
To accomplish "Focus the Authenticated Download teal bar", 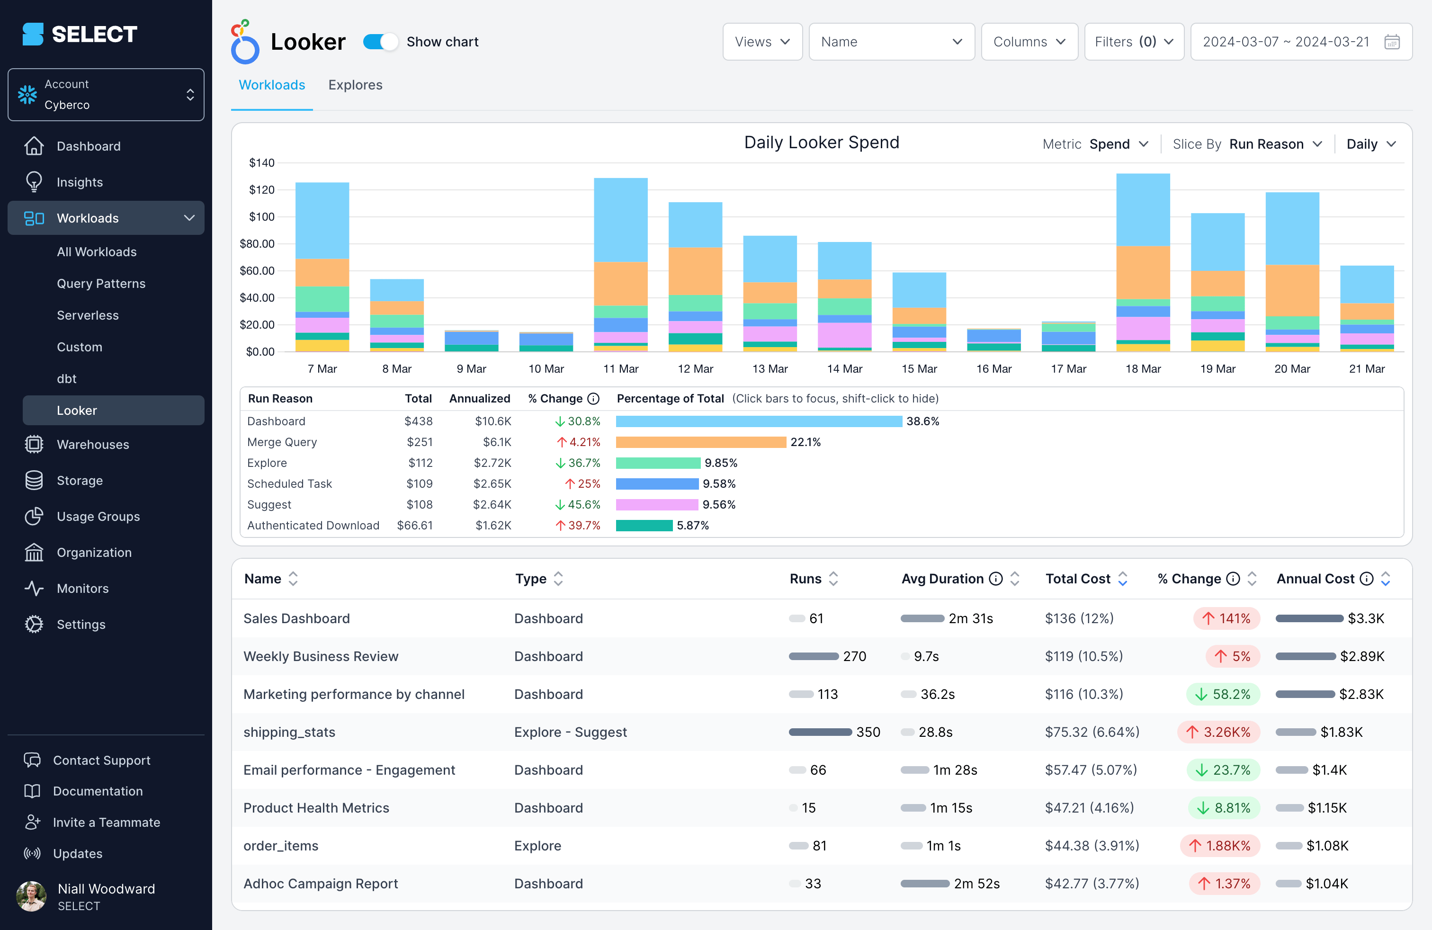I will tap(644, 526).
